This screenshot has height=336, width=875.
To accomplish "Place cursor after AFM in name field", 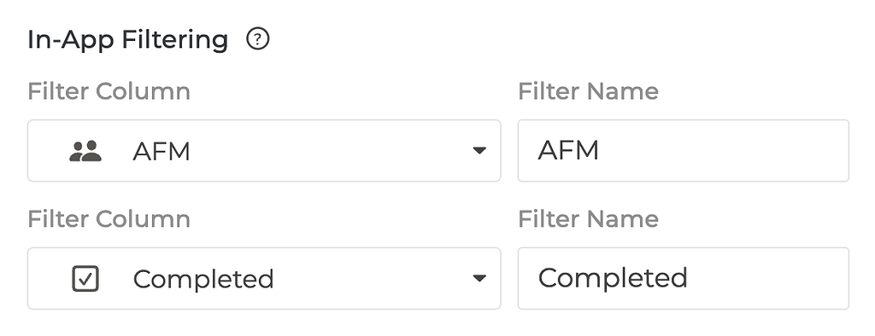I will click(x=601, y=150).
